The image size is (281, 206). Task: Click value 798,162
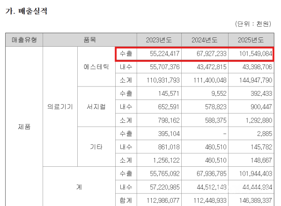169,121
